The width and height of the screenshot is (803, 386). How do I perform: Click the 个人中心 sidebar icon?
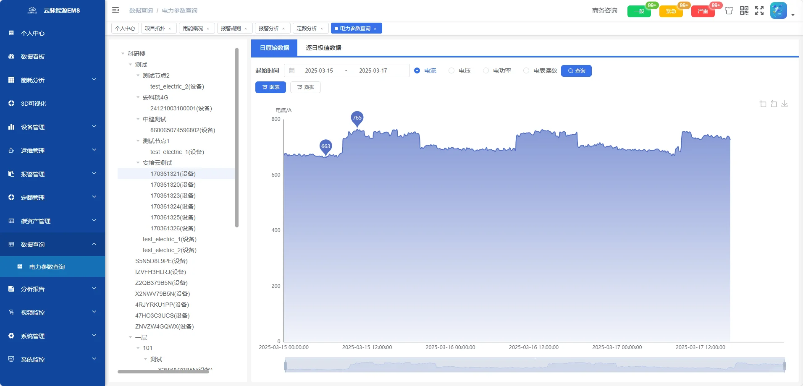tap(11, 33)
